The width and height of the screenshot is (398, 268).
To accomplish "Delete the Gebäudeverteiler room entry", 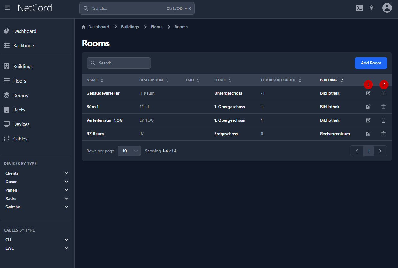I will point(384,93).
